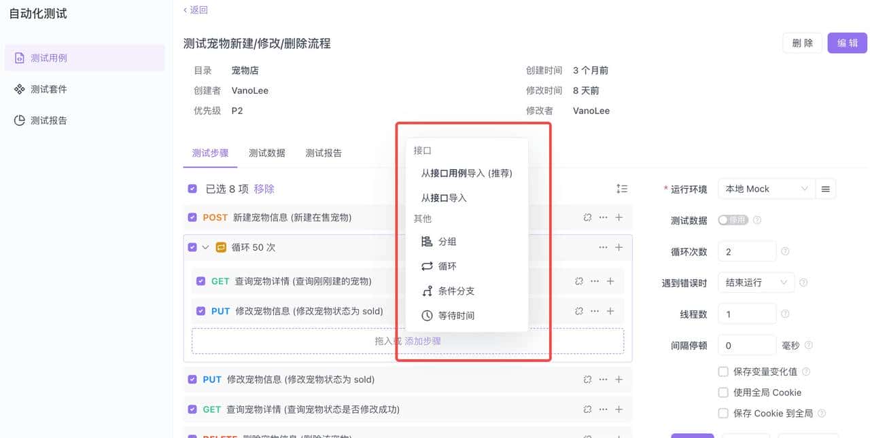打开左侧“测试报告”导航图标

coord(19,120)
